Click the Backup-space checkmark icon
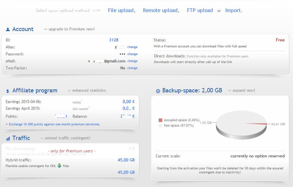This screenshot has width=293, height=187. pos(158,91)
